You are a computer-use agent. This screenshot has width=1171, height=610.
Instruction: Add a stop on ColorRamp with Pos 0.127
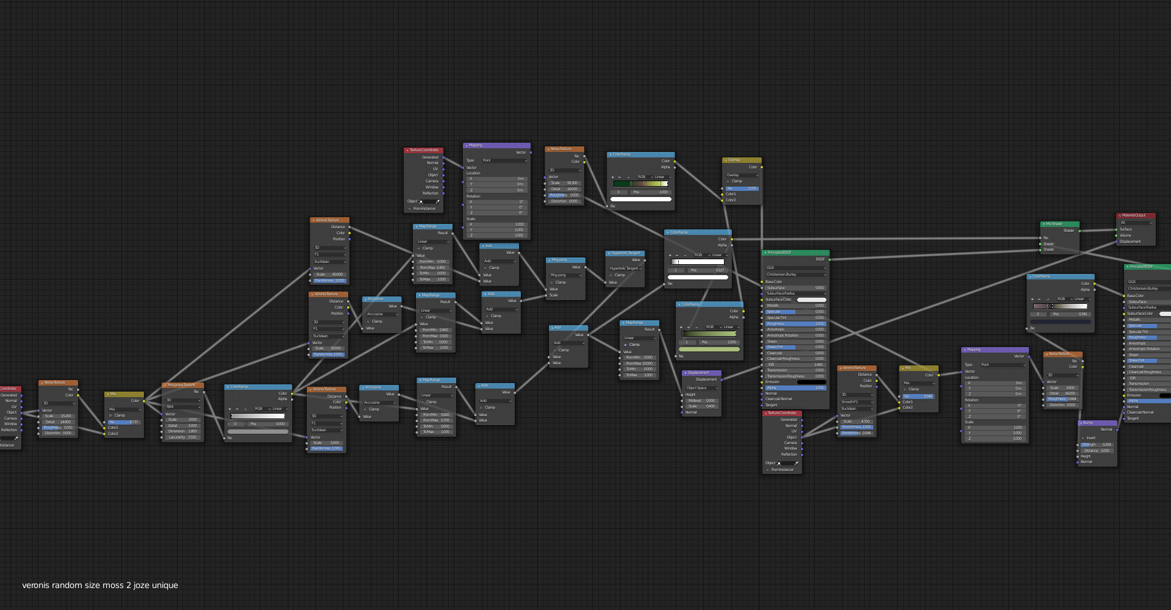[670, 255]
